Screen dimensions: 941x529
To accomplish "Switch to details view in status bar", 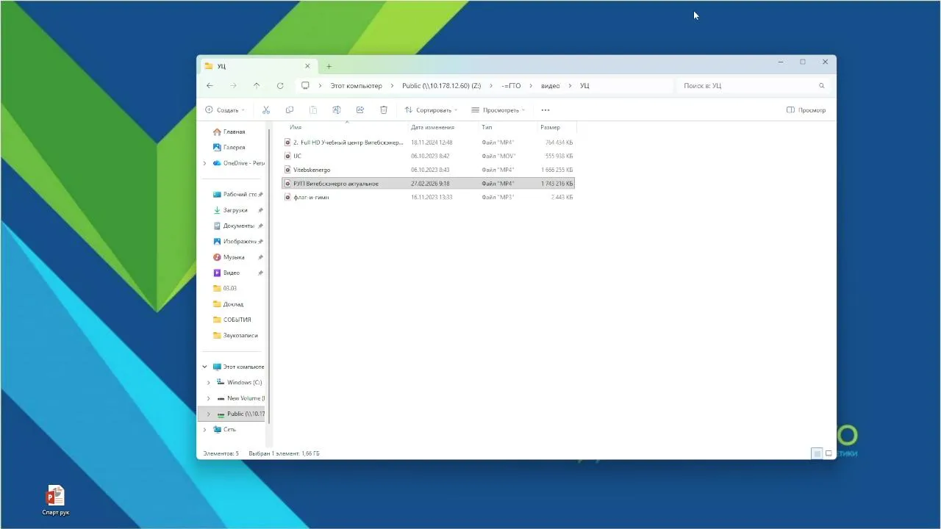I will point(817,454).
